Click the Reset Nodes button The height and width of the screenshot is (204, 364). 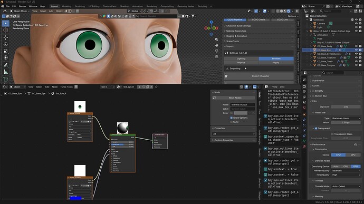click(233, 98)
